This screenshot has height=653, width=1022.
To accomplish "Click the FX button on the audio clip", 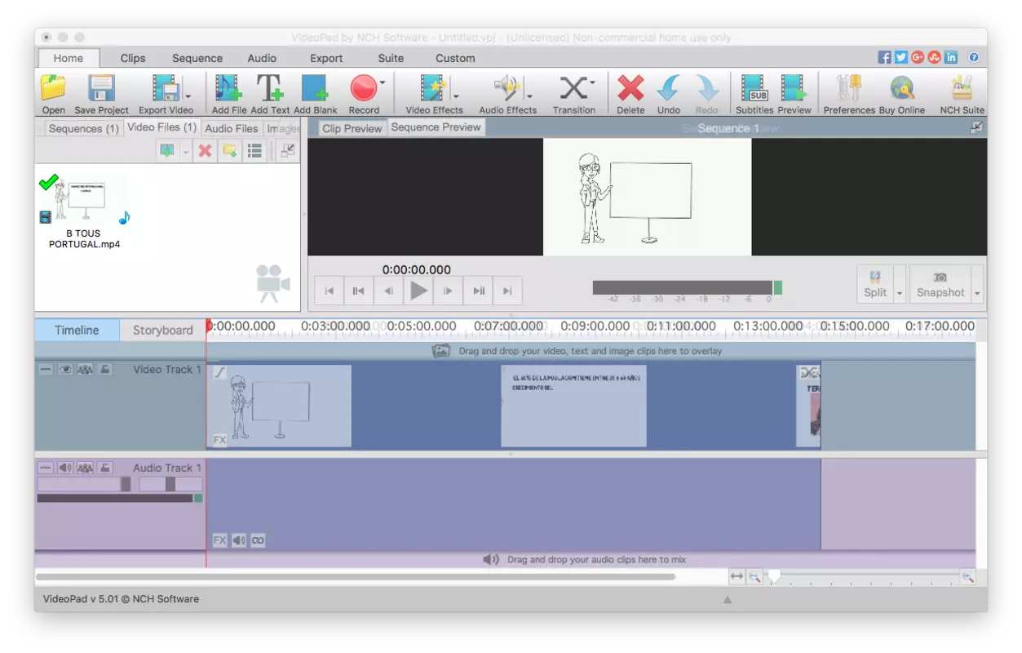I will [219, 540].
